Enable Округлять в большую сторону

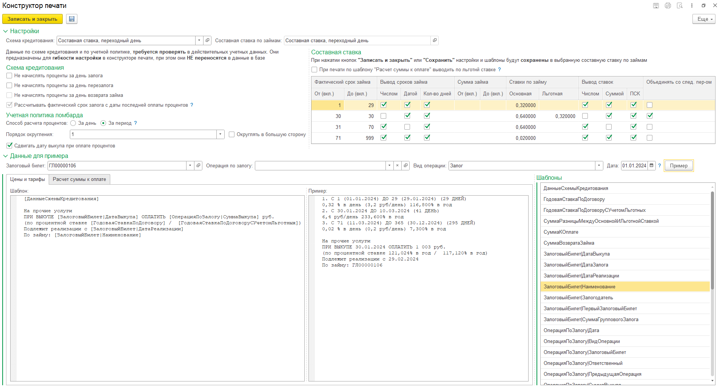coord(232,135)
